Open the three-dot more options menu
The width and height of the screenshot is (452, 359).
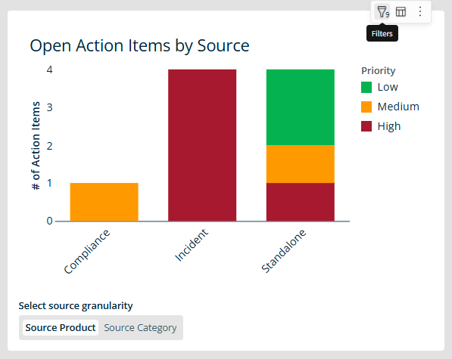coord(420,11)
